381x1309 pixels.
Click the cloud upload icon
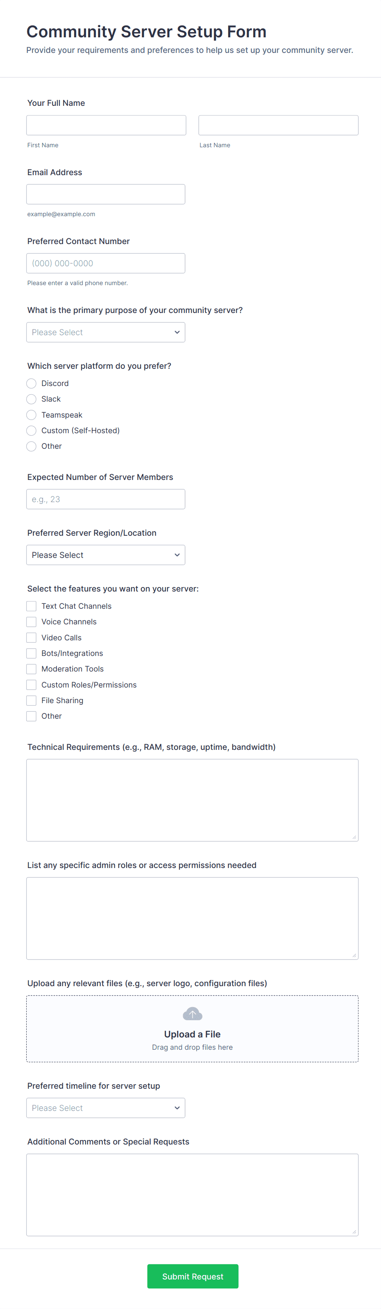192,1014
